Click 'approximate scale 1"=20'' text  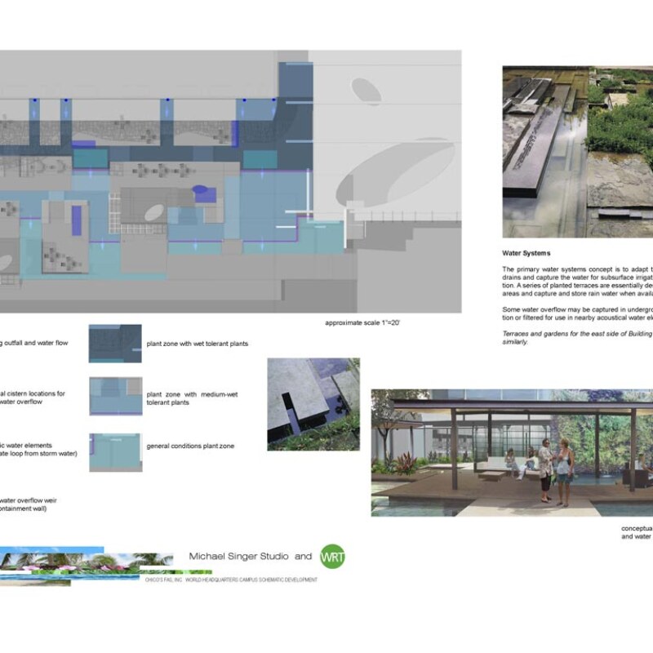(x=362, y=322)
